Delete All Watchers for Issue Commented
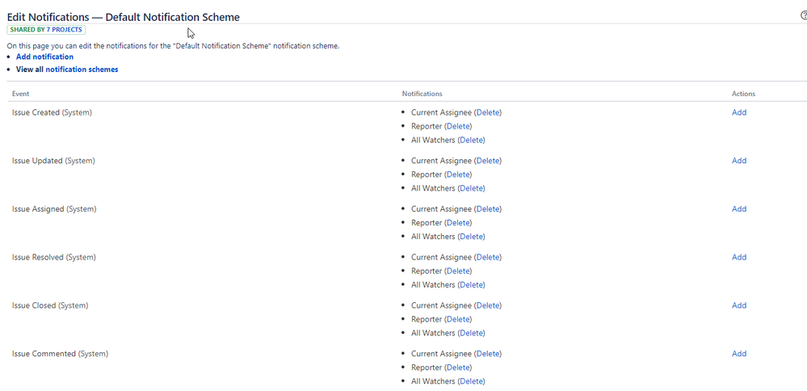Screen dimensions: 807x391 (x=471, y=382)
